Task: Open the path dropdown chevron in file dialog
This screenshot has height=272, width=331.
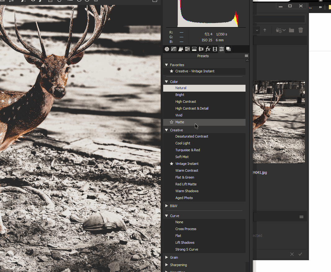Action: coord(257,30)
